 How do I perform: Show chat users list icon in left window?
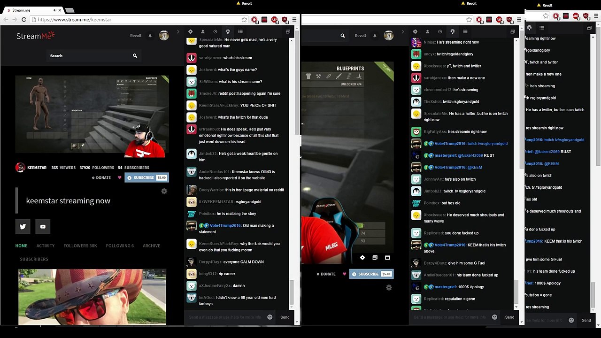pos(203,31)
